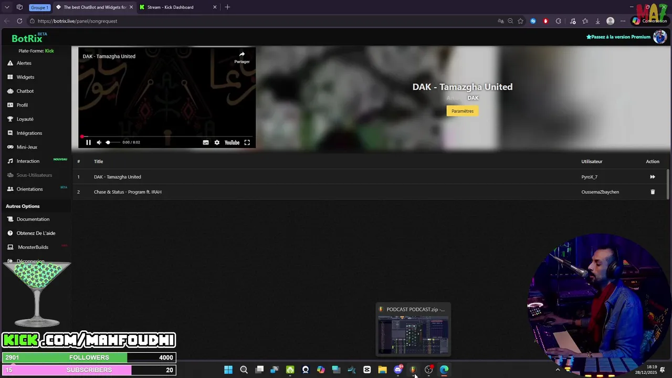Screen dimensions: 672x378
Task: Reload the current page
Action: (19, 21)
